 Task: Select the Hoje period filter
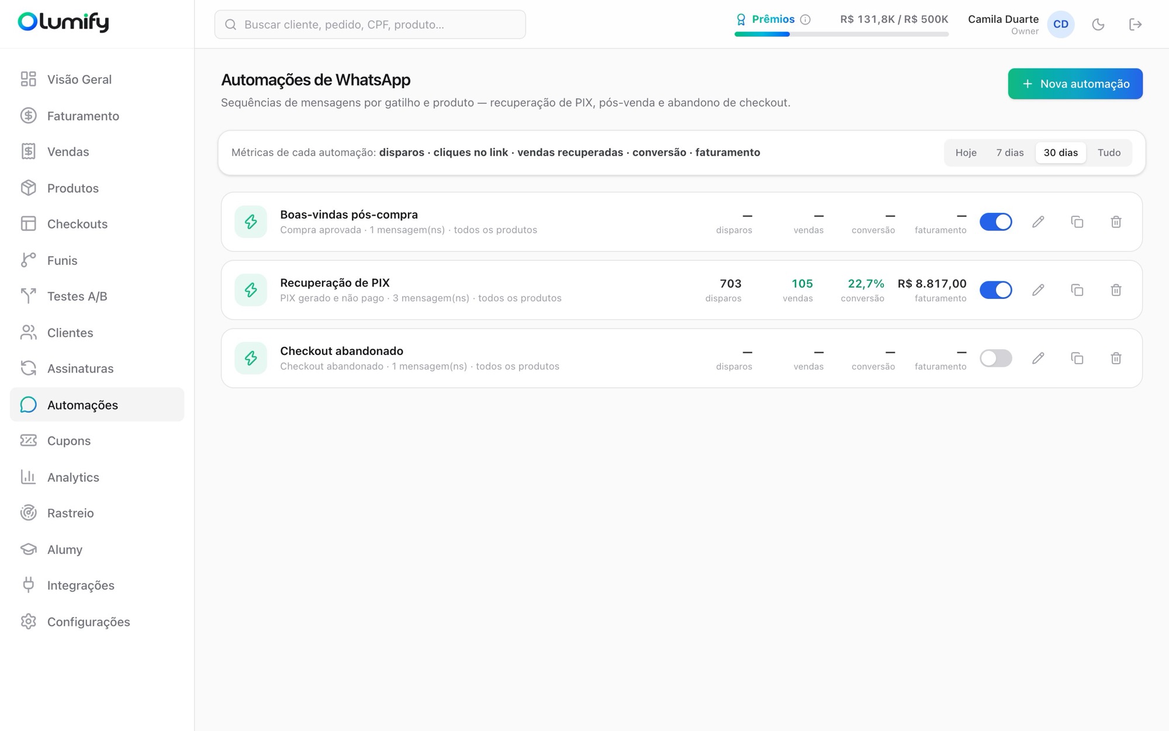point(966,153)
